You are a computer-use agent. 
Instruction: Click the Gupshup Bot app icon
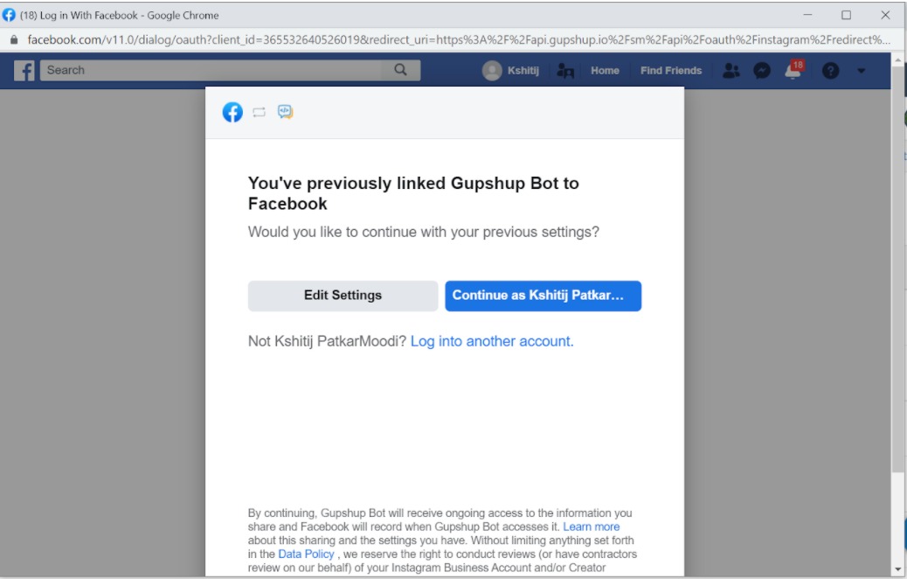[x=285, y=112]
